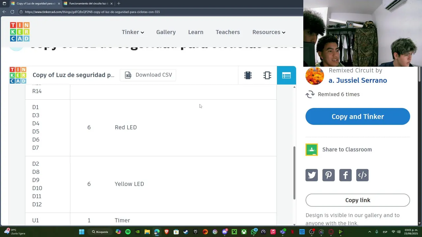Open the weather widget showing 31°C
The width and height of the screenshot is (422, 237).
tap(15, 232)
